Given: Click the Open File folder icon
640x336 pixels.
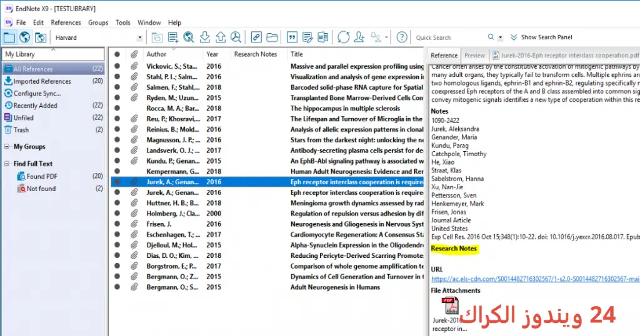Looking at the screenshot, I should point(272,37).
